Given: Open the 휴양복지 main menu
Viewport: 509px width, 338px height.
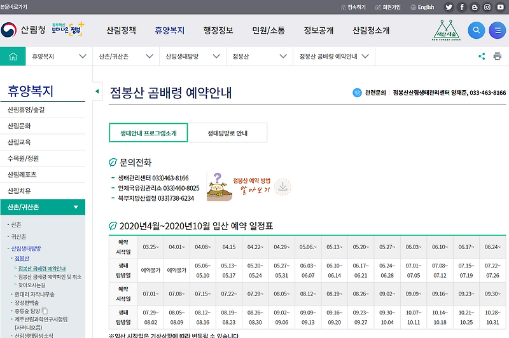Looking at the screenshot, I should coord(169,30).
